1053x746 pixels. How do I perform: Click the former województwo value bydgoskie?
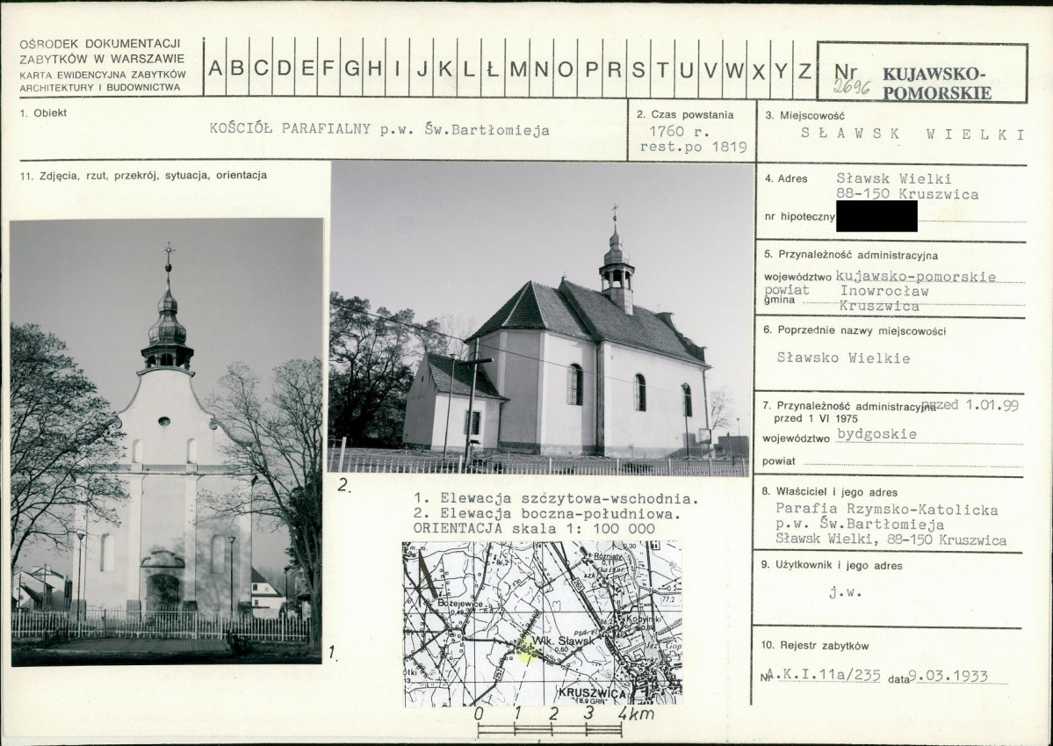(877, 434)
